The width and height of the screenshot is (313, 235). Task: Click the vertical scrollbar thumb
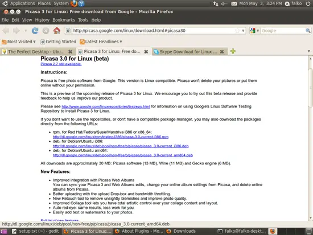tap(310, 88)
